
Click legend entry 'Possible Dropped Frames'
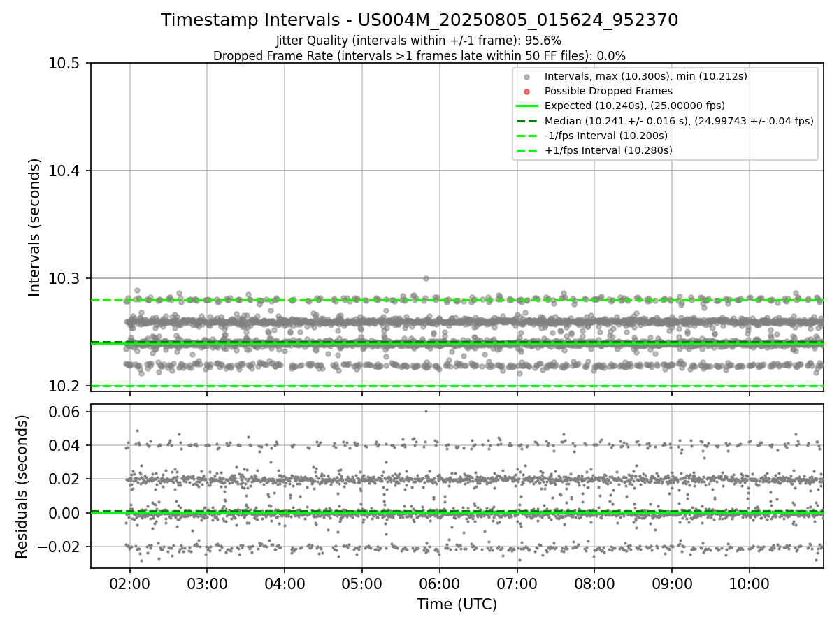tap(608, 91)
